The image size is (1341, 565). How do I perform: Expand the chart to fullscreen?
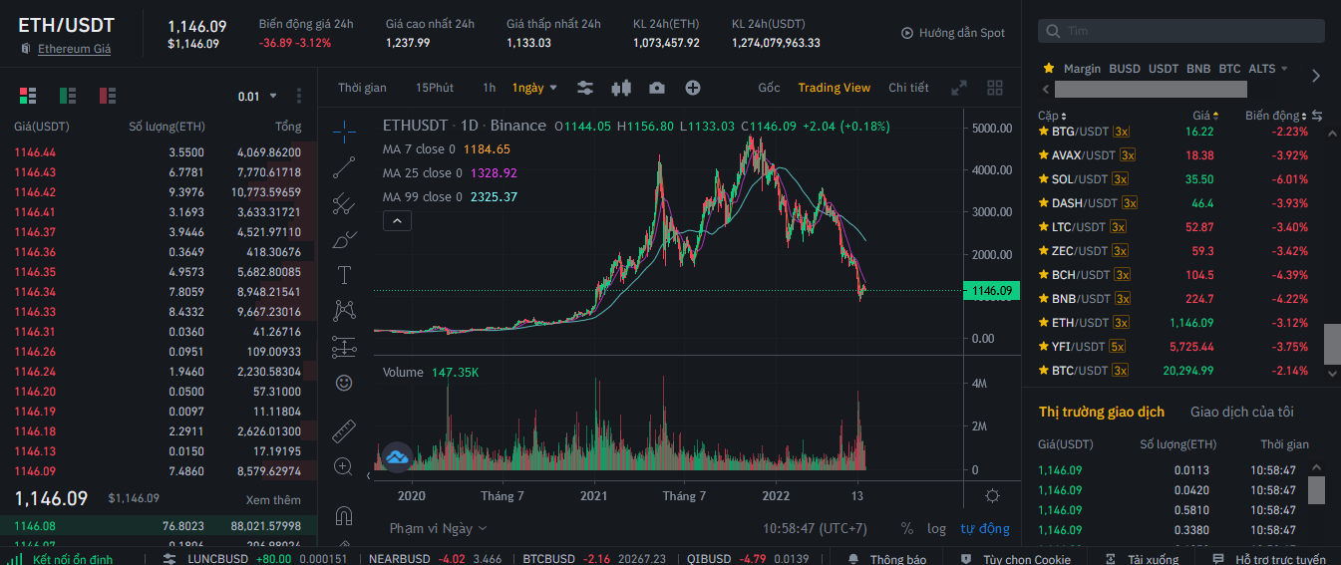tap(959, 88)
